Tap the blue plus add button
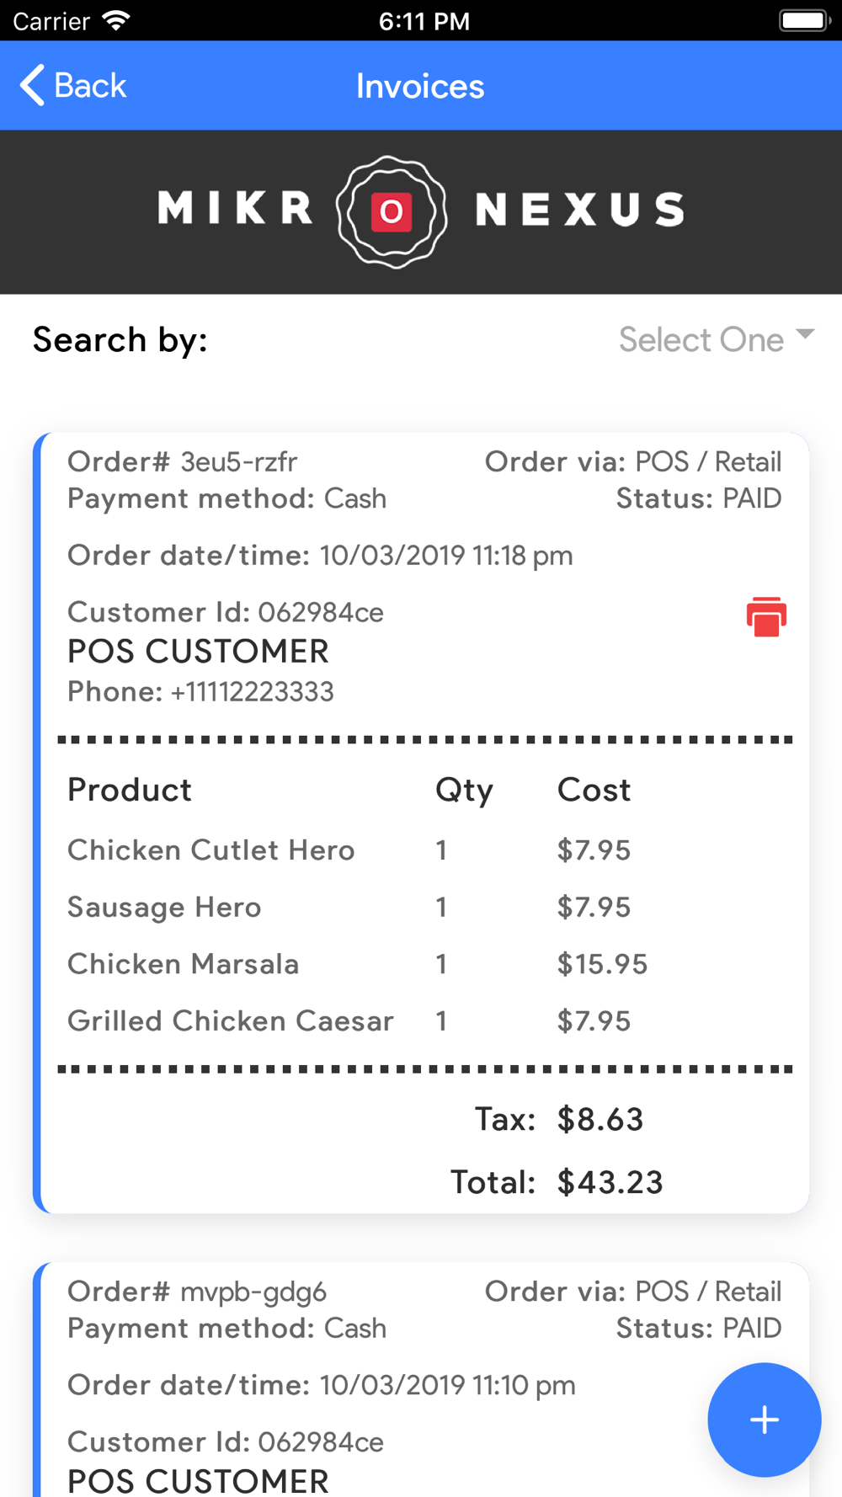842x1497 pixels. pos(764,1420)
